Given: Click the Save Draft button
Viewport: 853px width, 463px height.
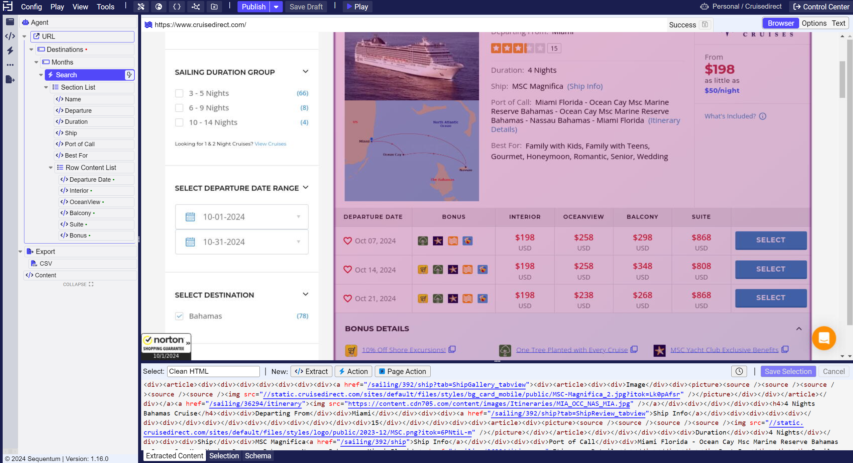Looking at the screenshot, I should point(306,7).
